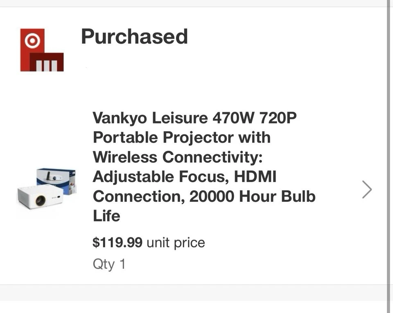Select the Qty 1 quantity text
The image size is (393, 313).
[x=109, y=264]
